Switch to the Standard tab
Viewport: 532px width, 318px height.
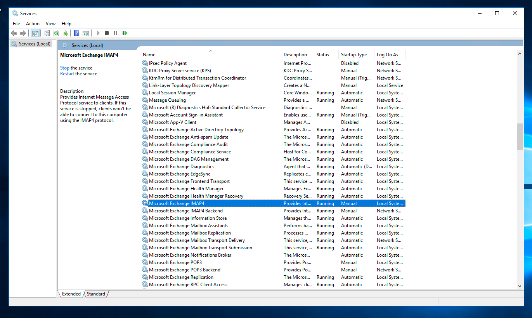tap(96, 294)
